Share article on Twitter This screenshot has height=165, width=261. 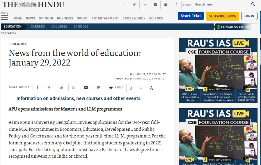(49, 87)
